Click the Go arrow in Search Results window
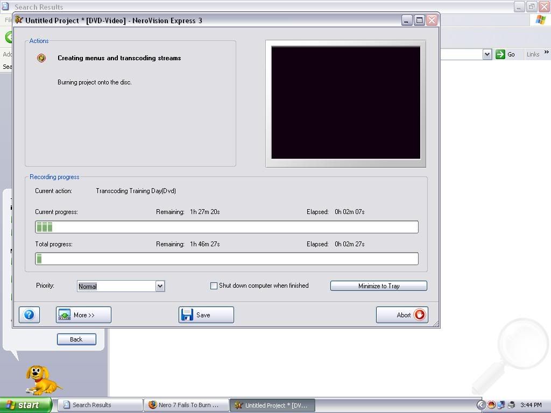The height and width of the screenshot is (413, 551). (500, 54)
